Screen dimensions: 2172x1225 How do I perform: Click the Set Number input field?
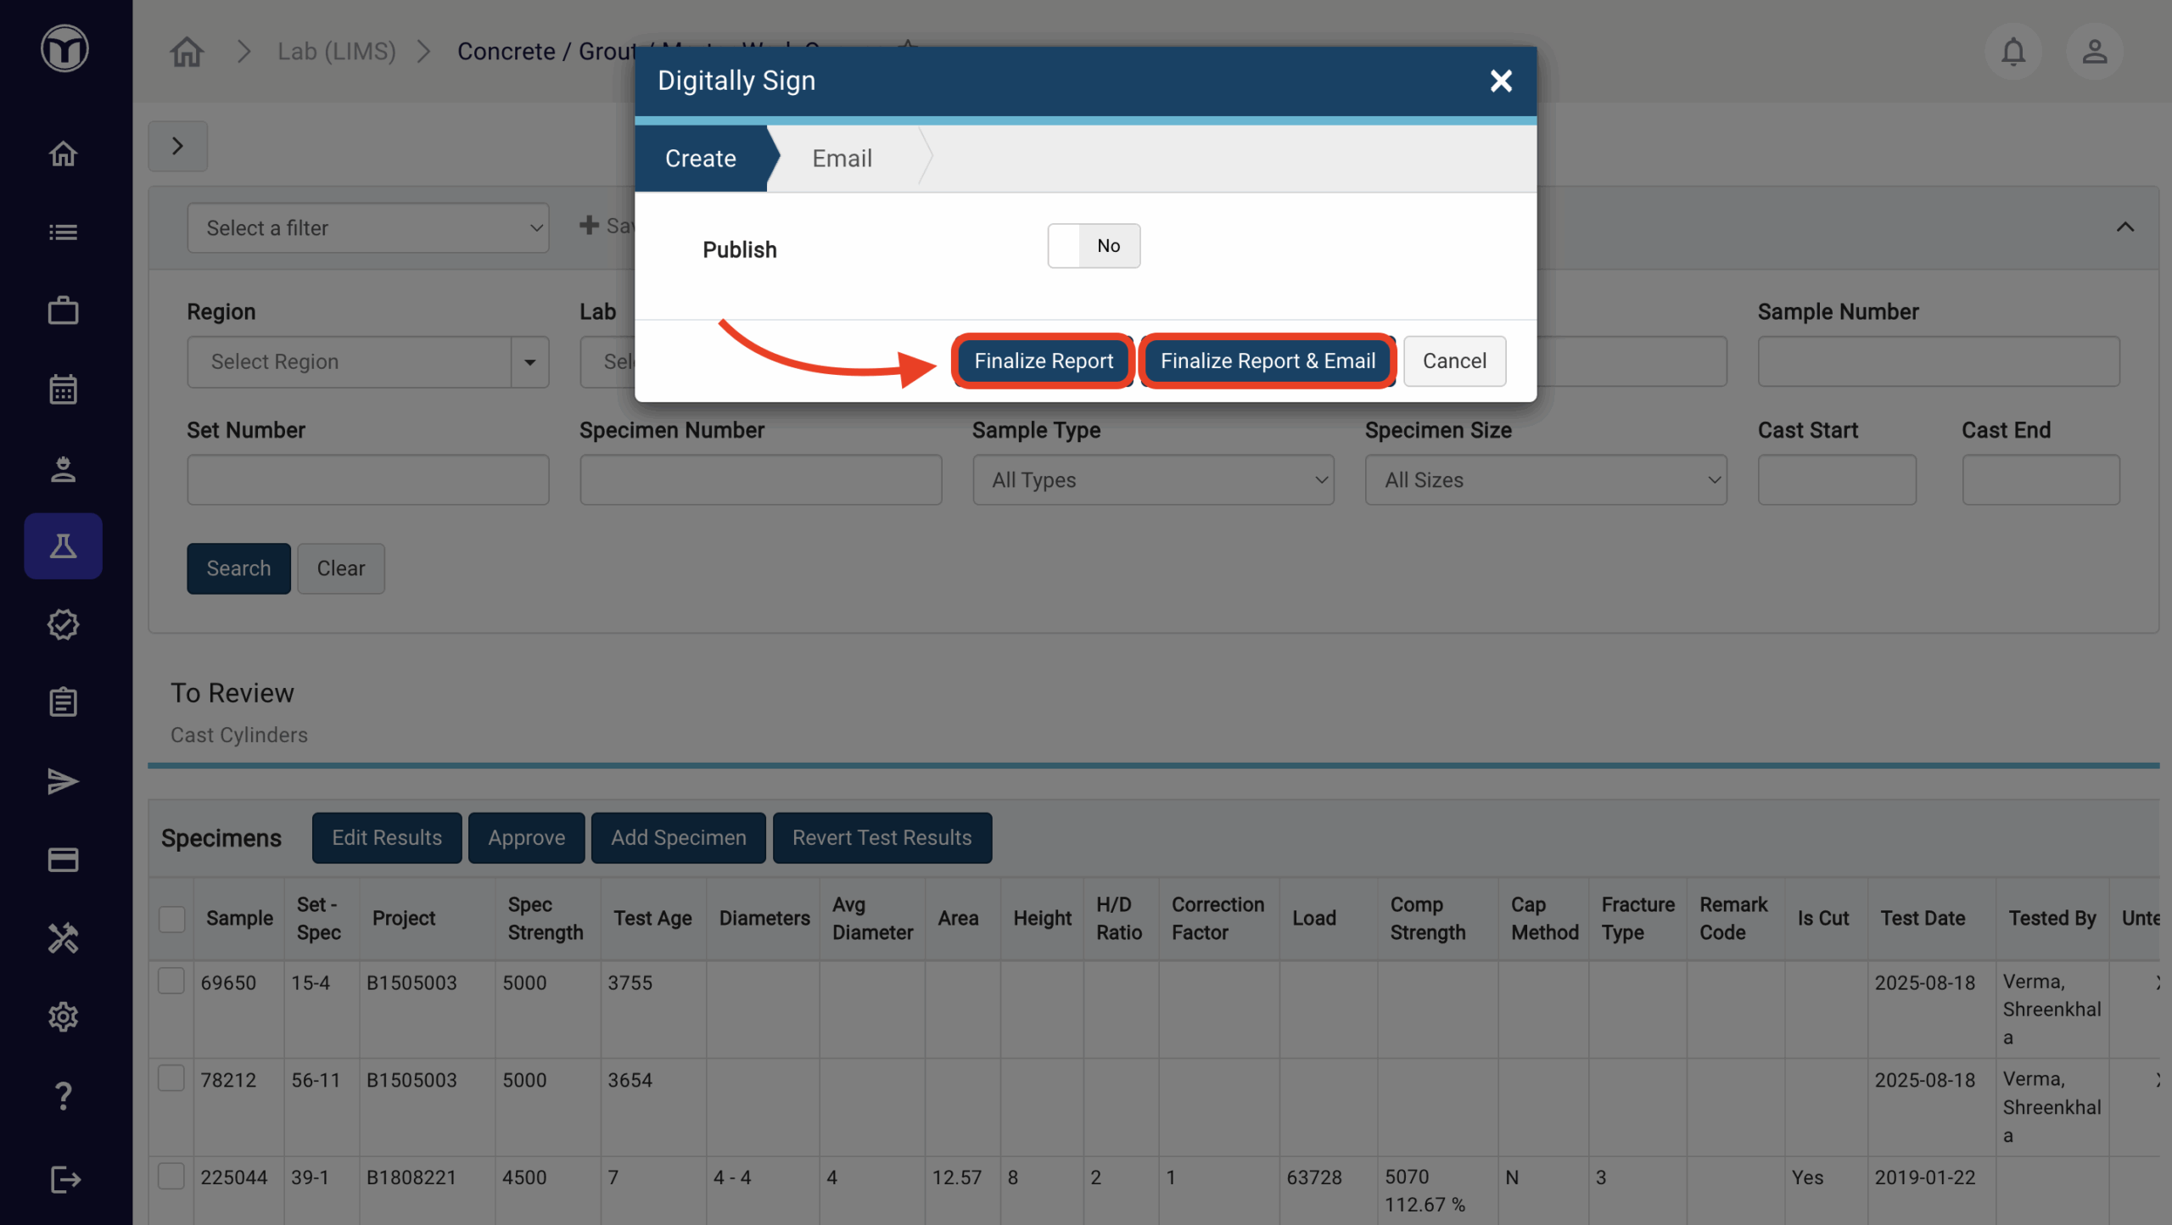click(x=367, y=480)
